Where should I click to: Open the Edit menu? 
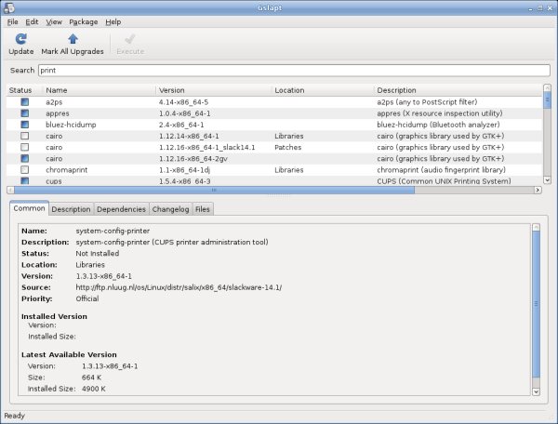pos(32,22)
